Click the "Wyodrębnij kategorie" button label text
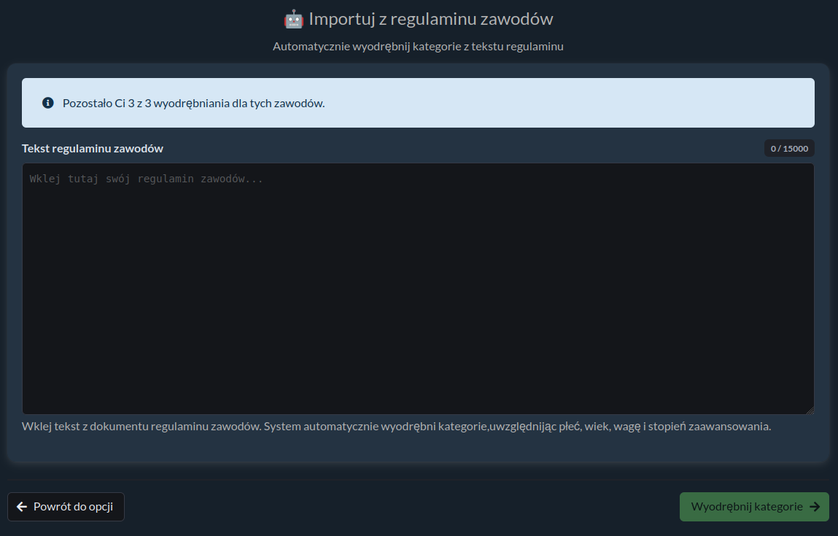Screen dimensions: 838x536 tap(746, 507)
